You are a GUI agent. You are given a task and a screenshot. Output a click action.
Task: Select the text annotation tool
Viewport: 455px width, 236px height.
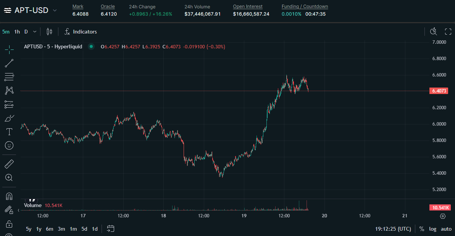click(9, 132)
